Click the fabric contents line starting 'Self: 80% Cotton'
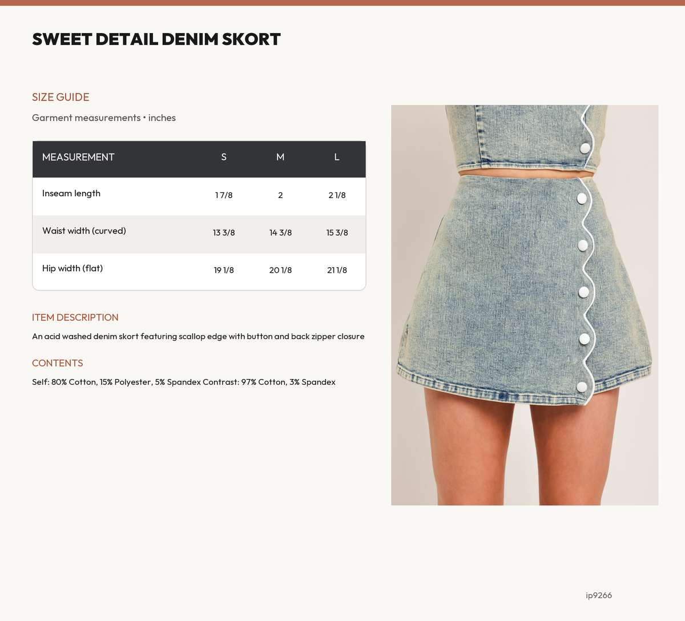The height and width of the screenshot is (621, 685). [x=184, y=382]
